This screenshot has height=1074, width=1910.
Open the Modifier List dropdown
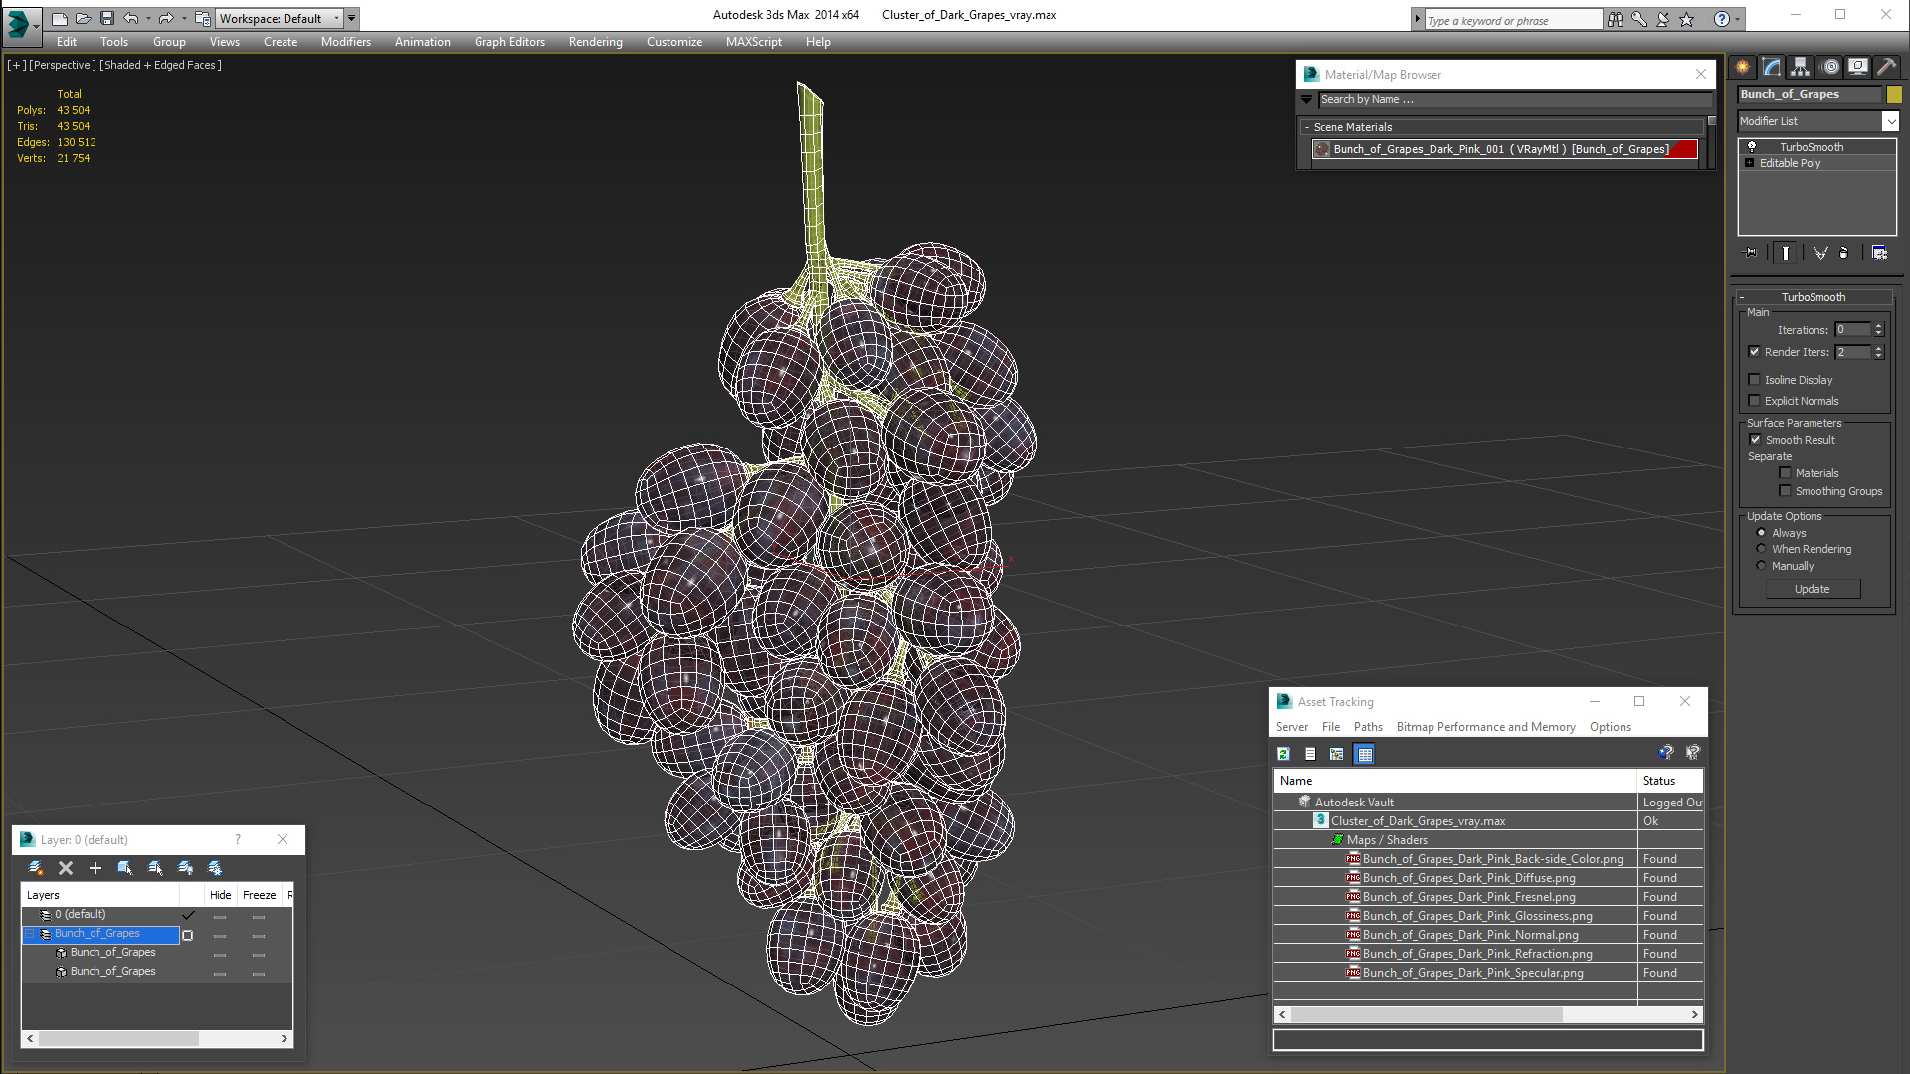(1890, 121)
